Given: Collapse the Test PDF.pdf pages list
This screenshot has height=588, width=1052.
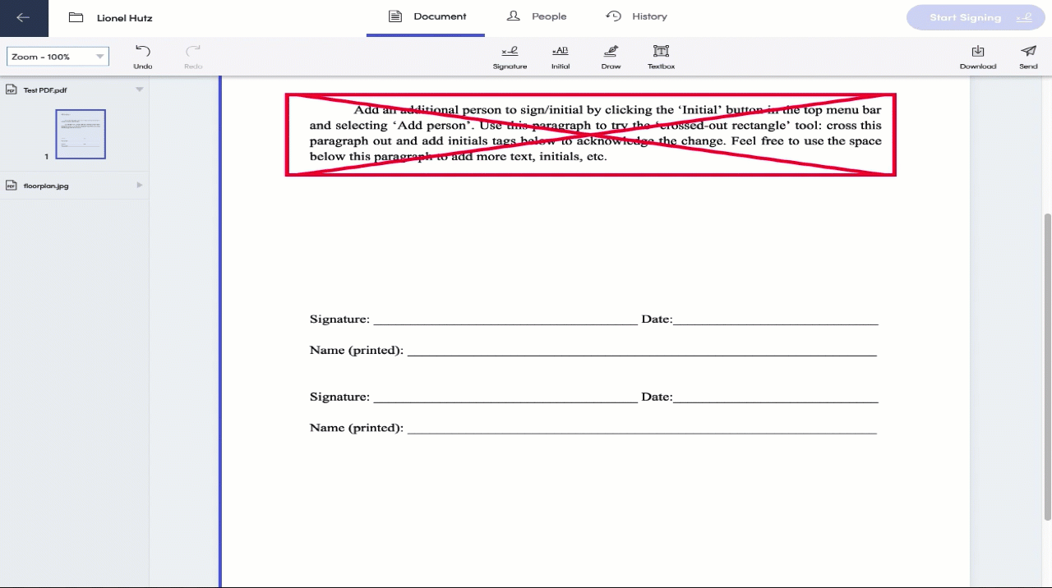Looking at the screenshot, I should [139, 90].
